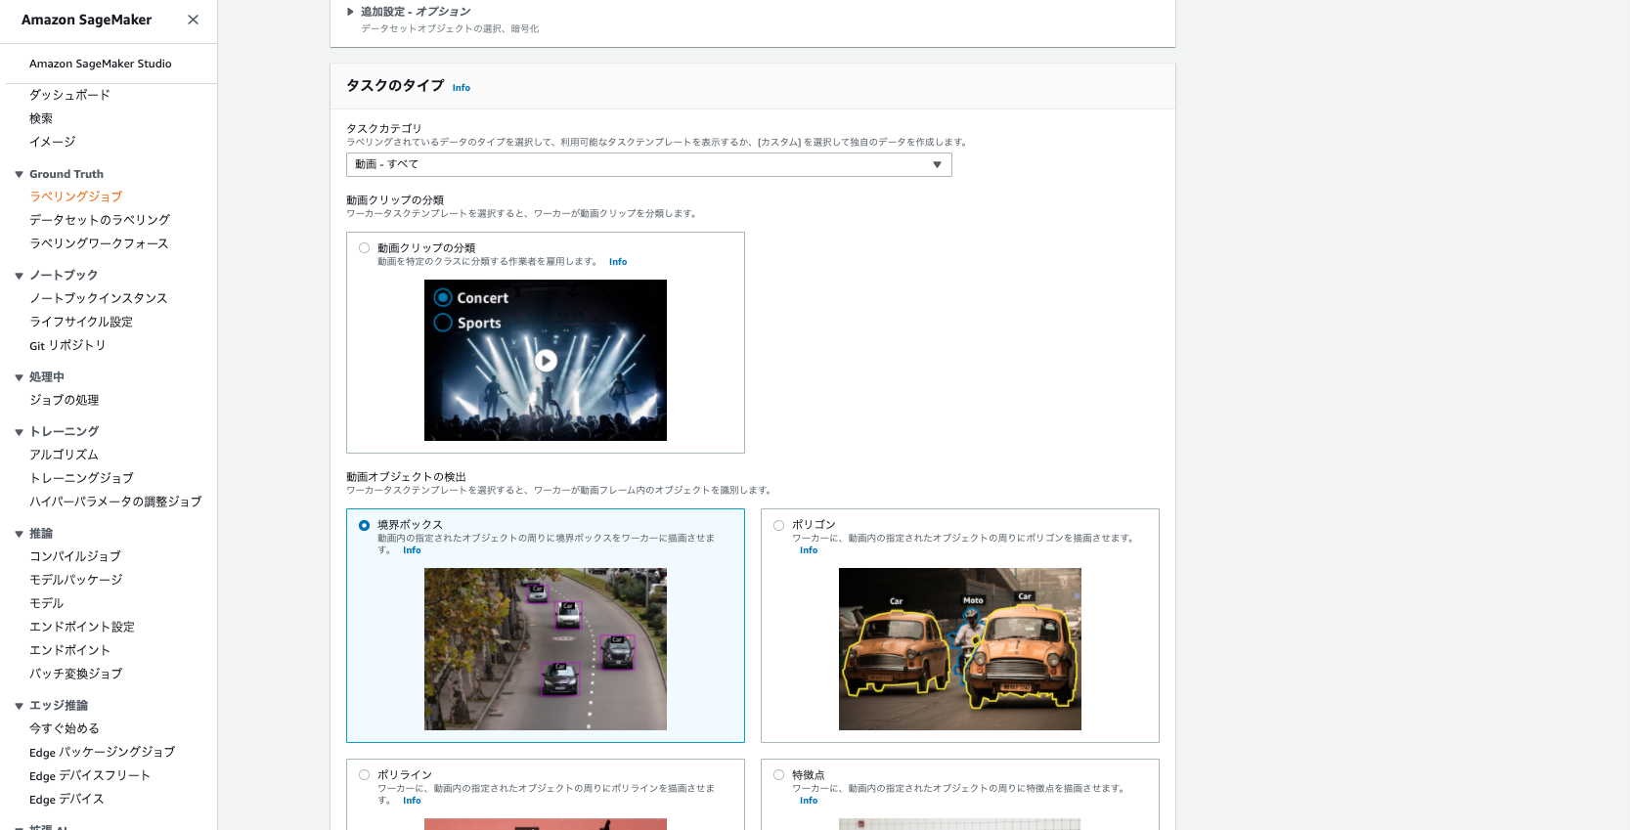Screen dimensions: 1630x830
Task: Collapse the トレーニング sidebar group
Action: (19, 432)
